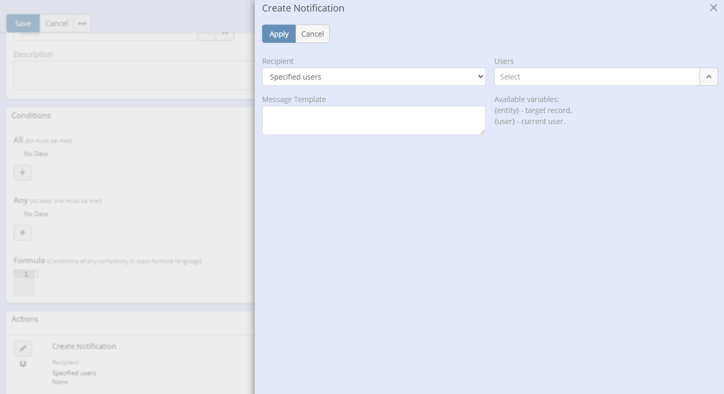Click the "Users" field label

click(x=504, y=61)
